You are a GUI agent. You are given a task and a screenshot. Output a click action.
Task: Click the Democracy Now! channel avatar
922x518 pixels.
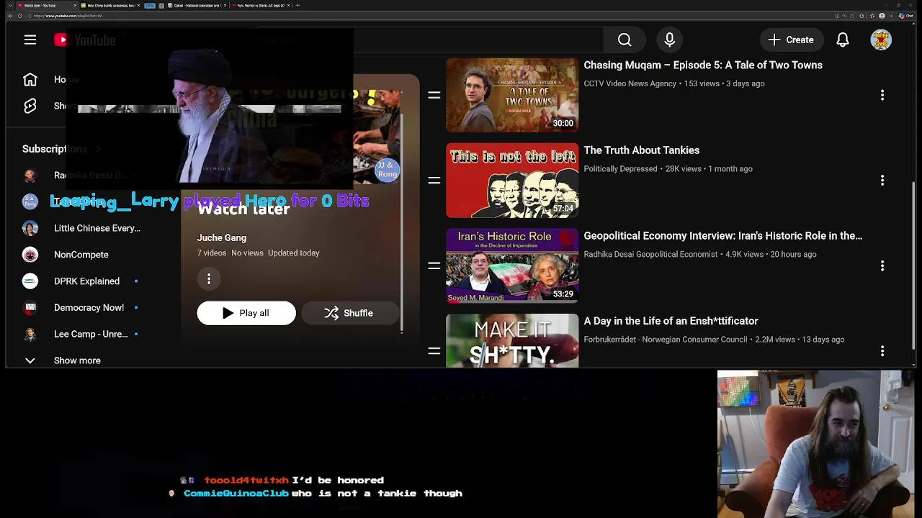pyautogui.click(x=30, y=308)
